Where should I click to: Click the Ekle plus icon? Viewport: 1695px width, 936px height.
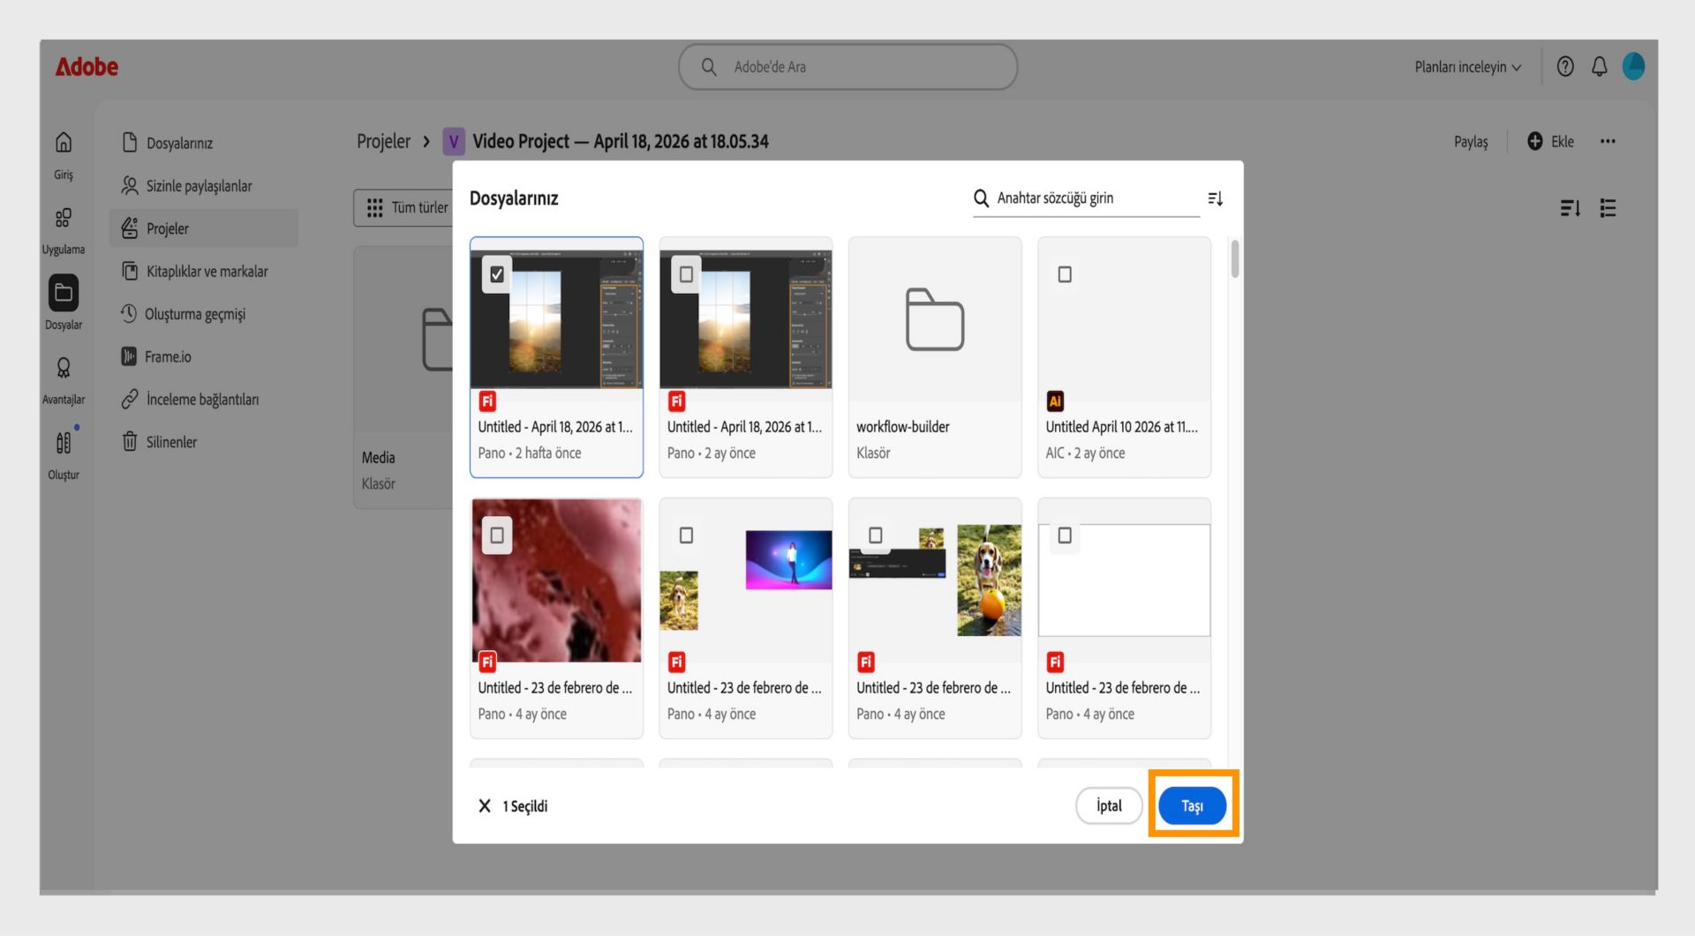(1535, 141)
